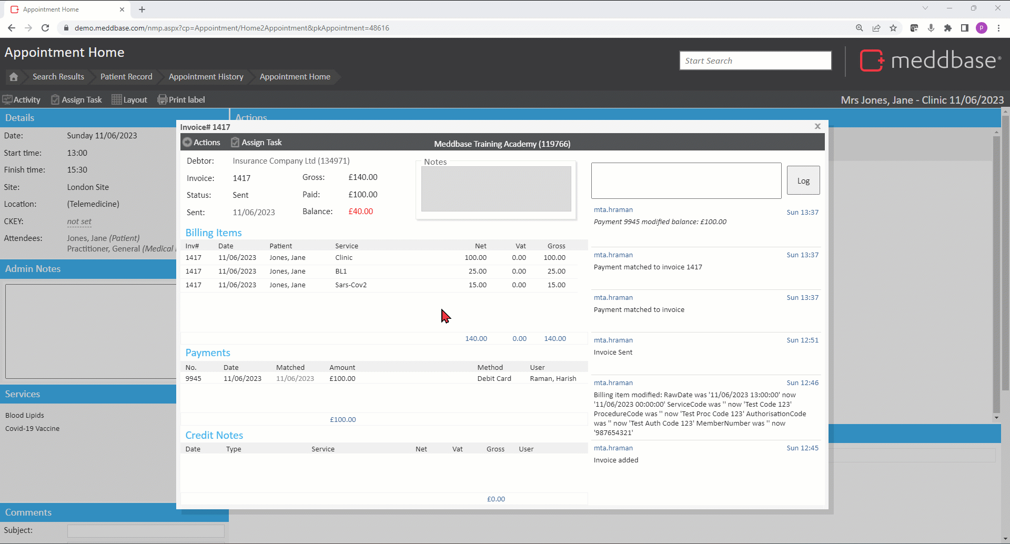
Task: Navigate to Appointment History breadcrumb
Action: [x=206, y=77]
